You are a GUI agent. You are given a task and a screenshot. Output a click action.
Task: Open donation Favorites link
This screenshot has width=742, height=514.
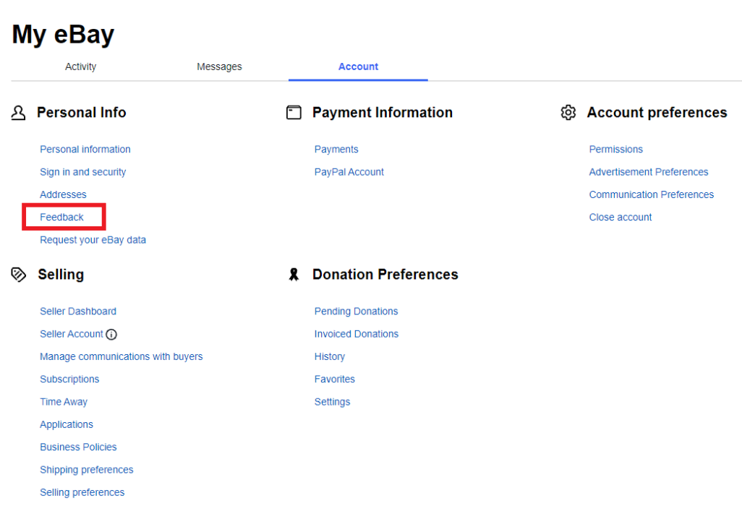pos(335,380)
